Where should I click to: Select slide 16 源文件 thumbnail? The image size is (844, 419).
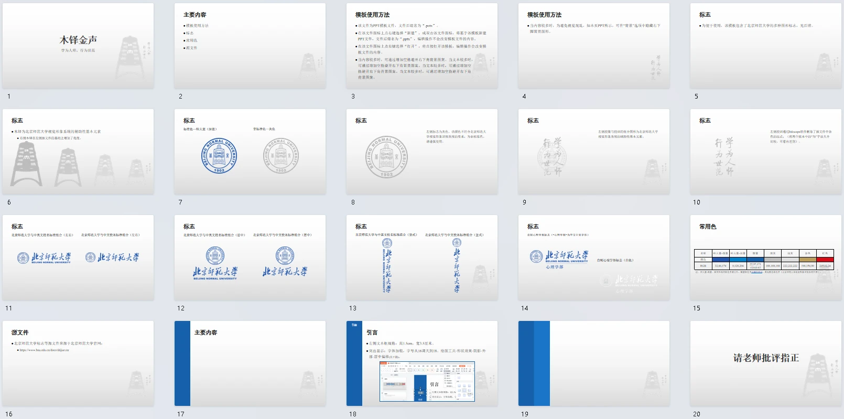(78, 364)
